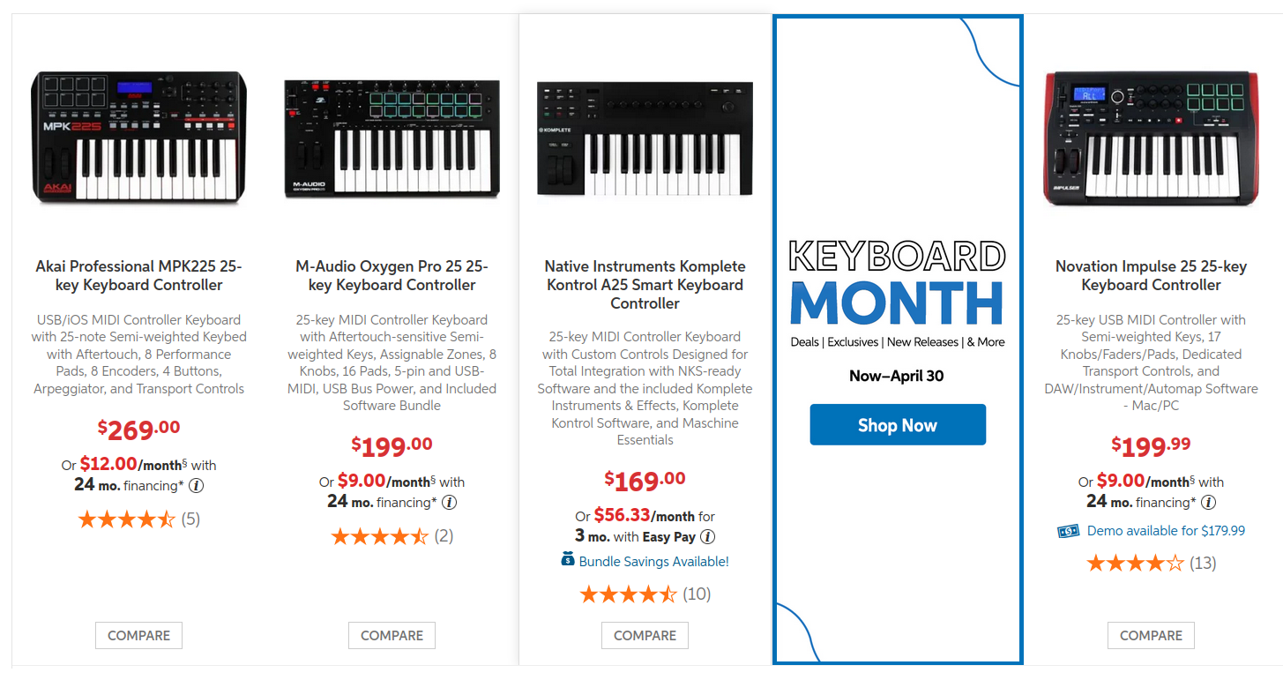This screenshot has width=1283, height=680.
Task: Open financing info icon for M-Audio Oxygen Pro
Action: pos(449,503)
